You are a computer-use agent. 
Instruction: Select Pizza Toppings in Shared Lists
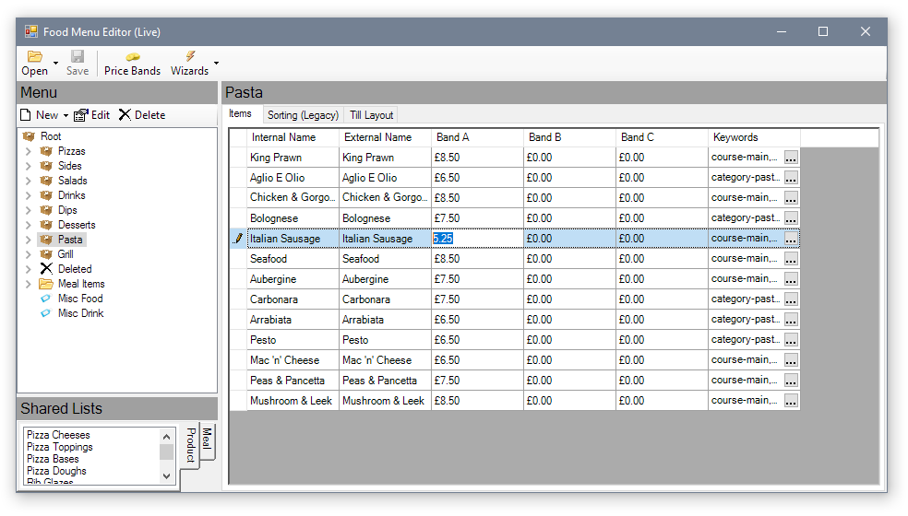pyautogui.click(x=59, y=447)
